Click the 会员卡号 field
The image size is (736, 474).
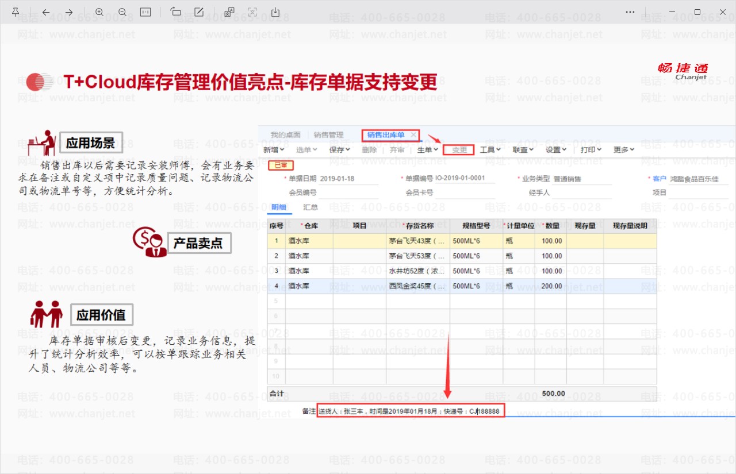point(465,193)
